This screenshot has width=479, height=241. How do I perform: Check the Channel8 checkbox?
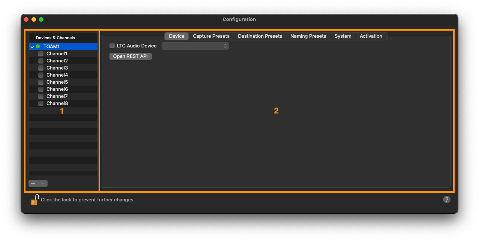pos(41,103)
